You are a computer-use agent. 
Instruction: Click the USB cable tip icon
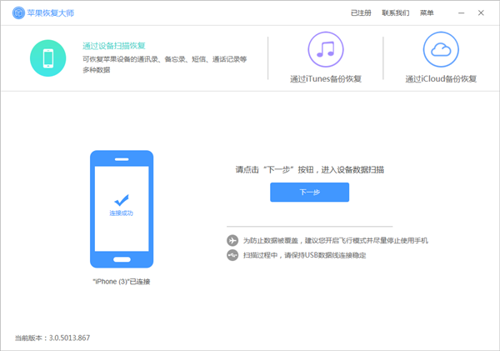pyautogui.click(x=232, y=255)
